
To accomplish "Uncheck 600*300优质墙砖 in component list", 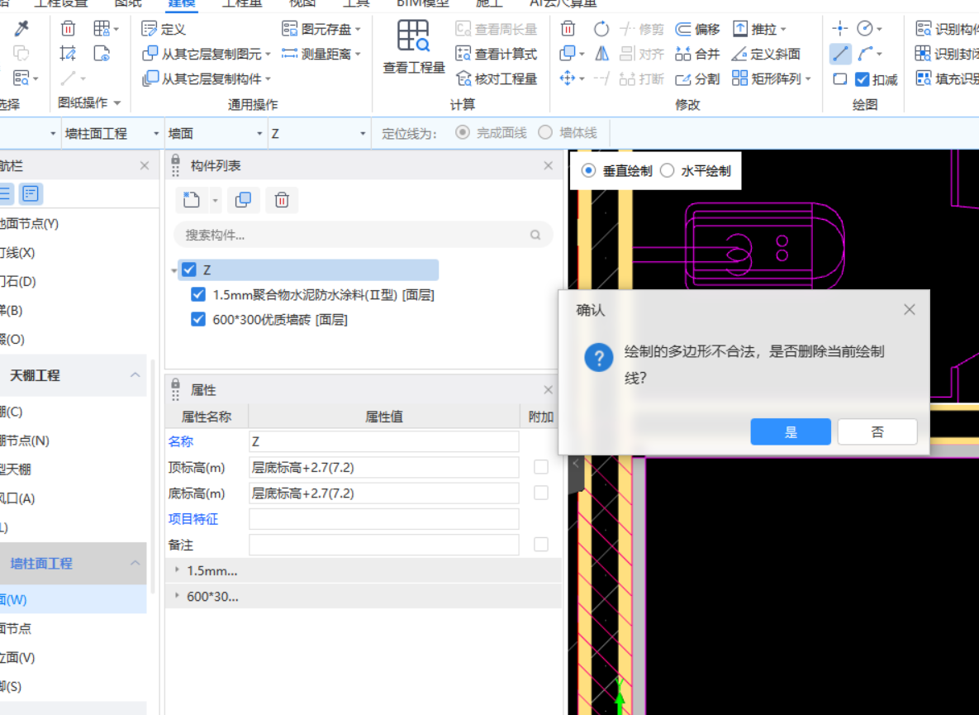I will [197, 319].
